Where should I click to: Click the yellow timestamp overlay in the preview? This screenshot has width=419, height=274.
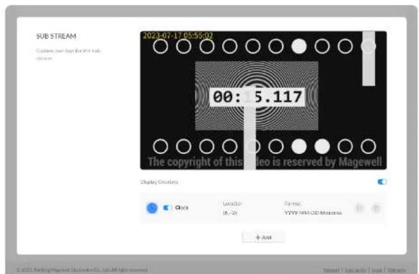178,35
